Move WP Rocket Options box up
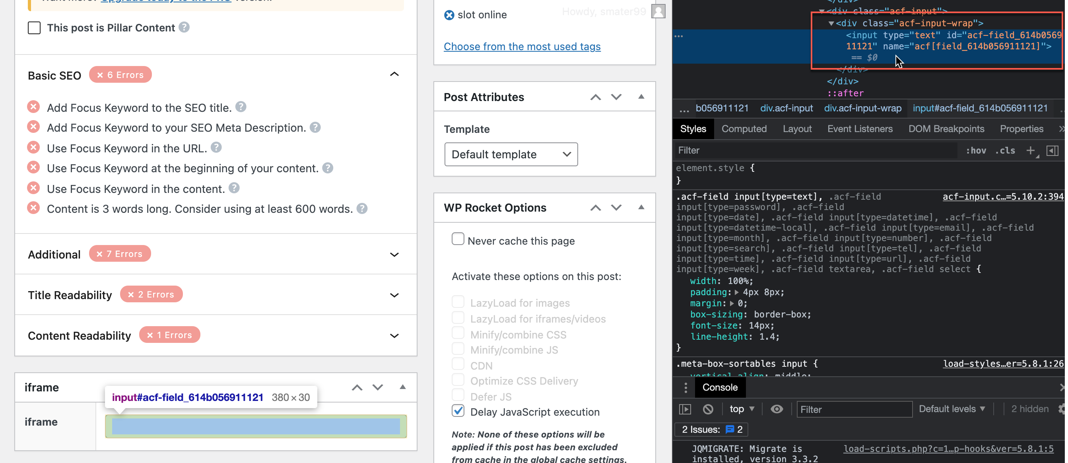 595,208
